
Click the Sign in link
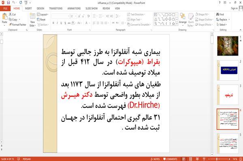point(234,8)
